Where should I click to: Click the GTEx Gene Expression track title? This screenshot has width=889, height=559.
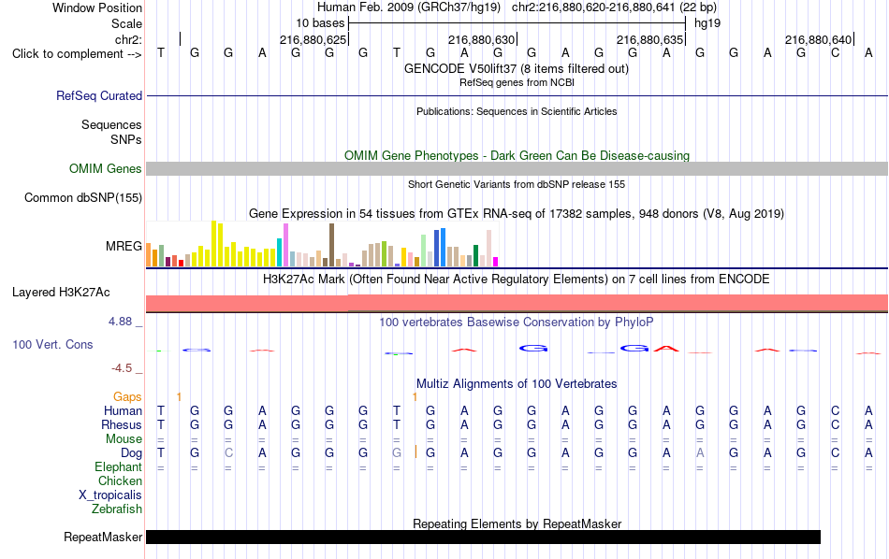click(517, 214)
